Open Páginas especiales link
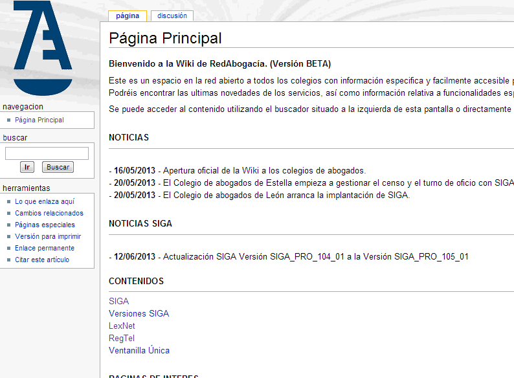The height and width of the screenshot is (378, 514). click(45, 225)
